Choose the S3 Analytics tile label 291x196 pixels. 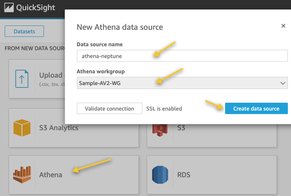(x=58, y=128)
